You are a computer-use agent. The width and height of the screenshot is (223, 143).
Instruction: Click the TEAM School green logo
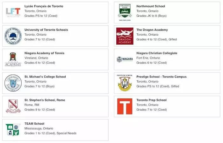click(x=13, y=130)
